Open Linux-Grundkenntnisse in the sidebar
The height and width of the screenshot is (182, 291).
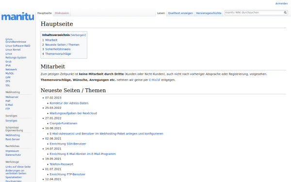(x=16, y=40)
